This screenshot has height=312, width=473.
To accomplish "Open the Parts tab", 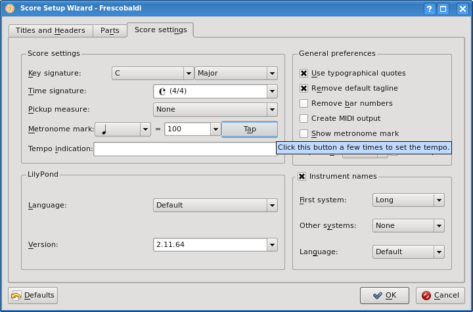I will coord(110,30).
